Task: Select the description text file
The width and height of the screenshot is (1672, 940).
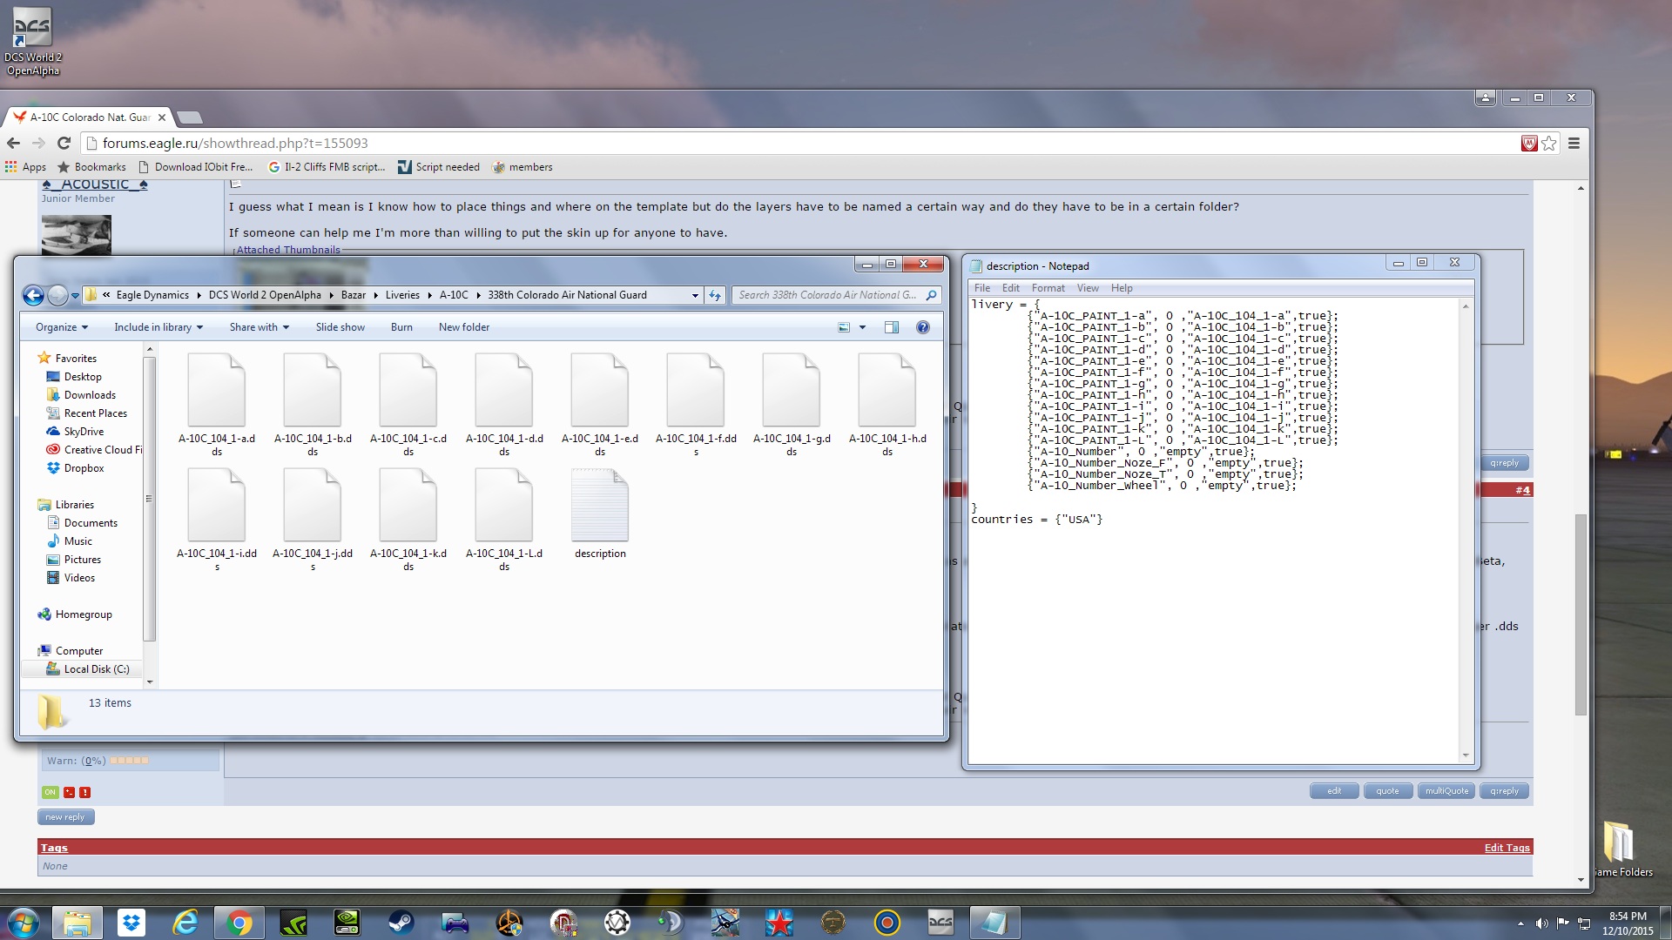Action: (x=600, y=514)
